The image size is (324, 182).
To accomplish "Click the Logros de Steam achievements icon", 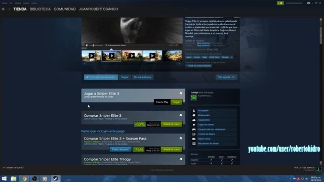I will (x=194, y=125).
